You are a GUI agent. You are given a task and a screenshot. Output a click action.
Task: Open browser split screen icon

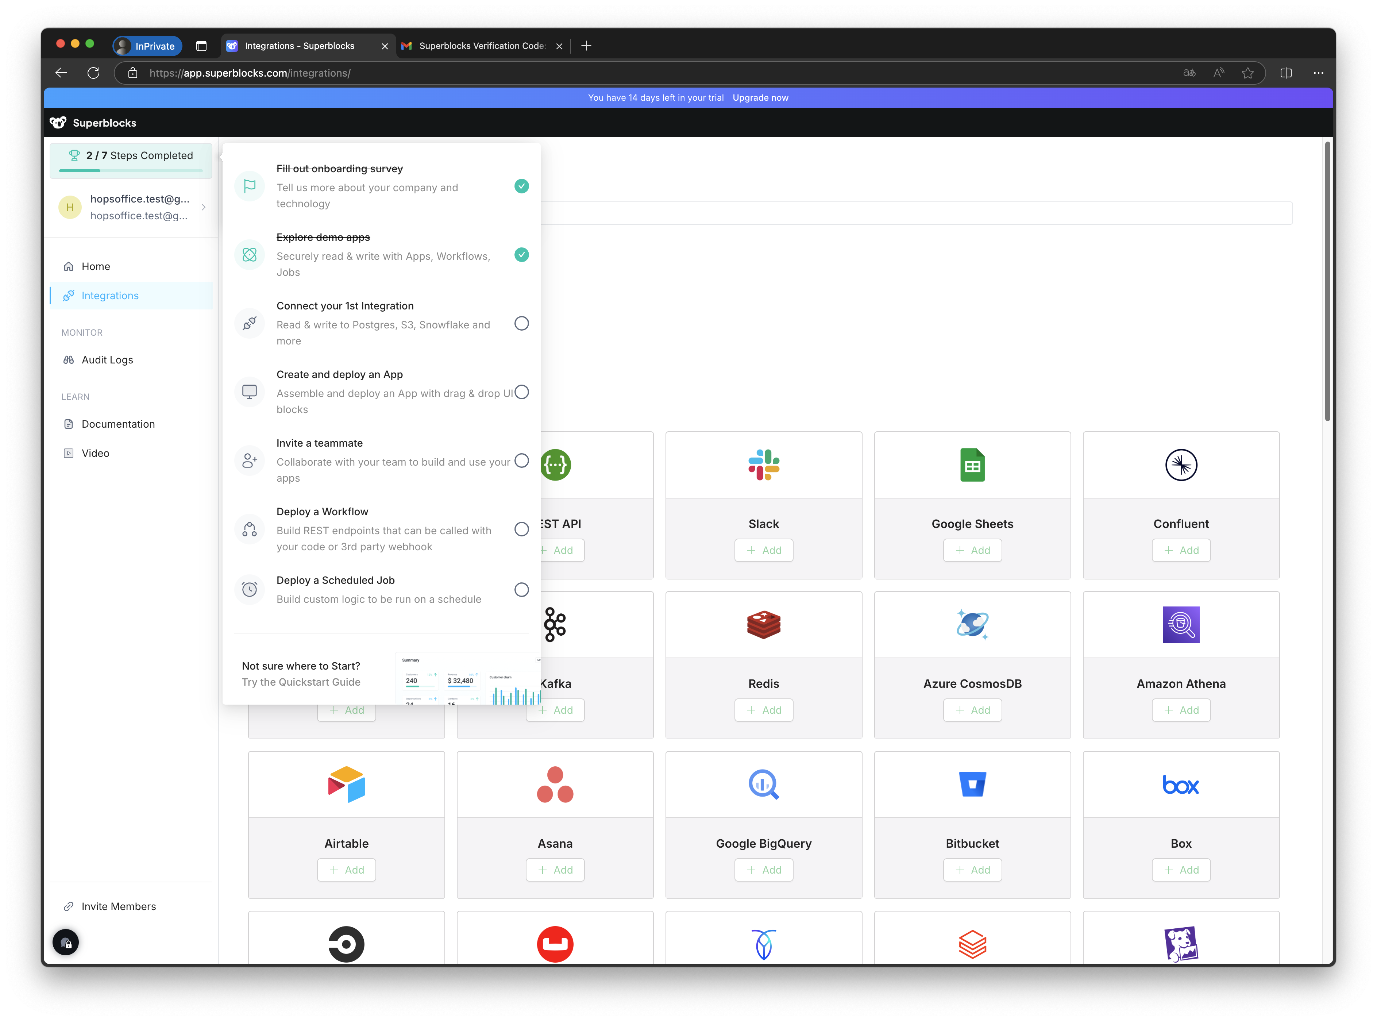(x=1286, y=73)
